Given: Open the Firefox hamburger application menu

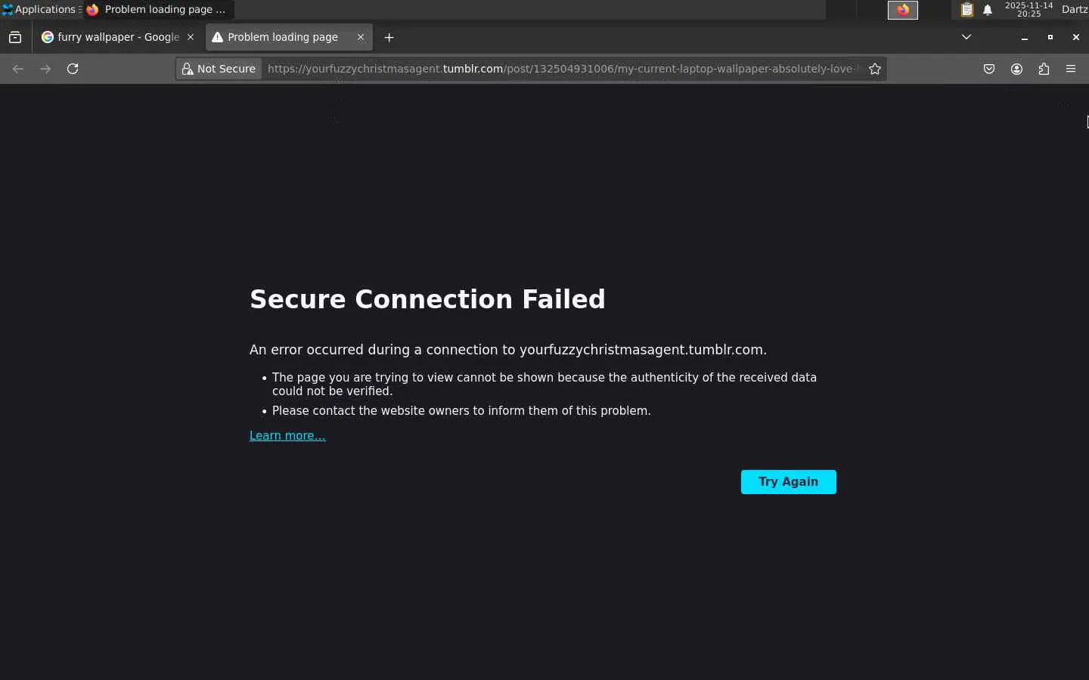Looking at the screenshot, I should [x=1071, y=69].
